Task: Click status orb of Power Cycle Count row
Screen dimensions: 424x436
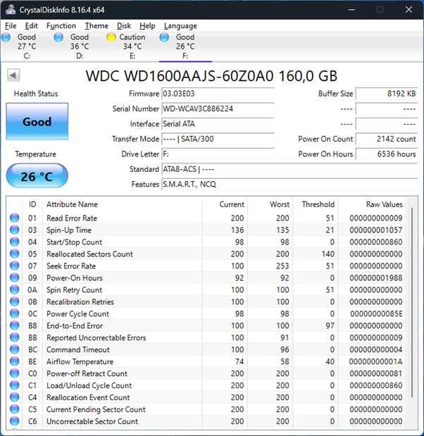Action: pyautogui.click(x=15, y=313)
